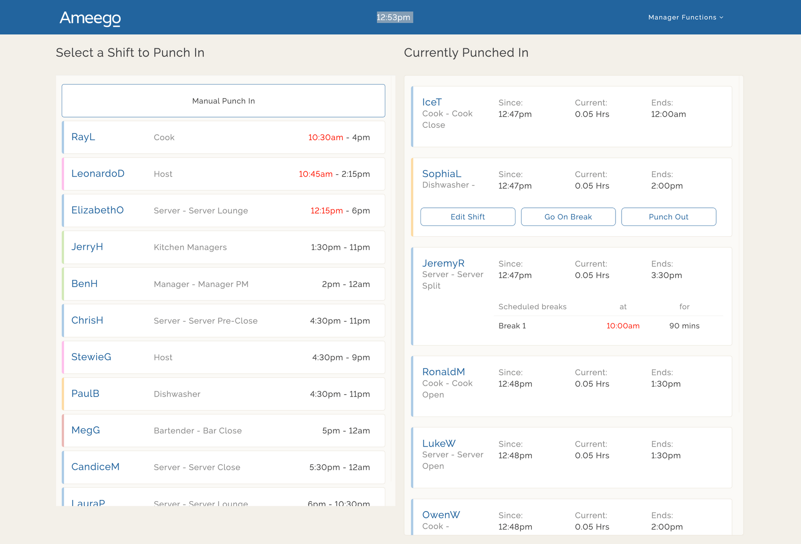
Task: Select PaulB's Dishwasher shift
Action: 223,394
